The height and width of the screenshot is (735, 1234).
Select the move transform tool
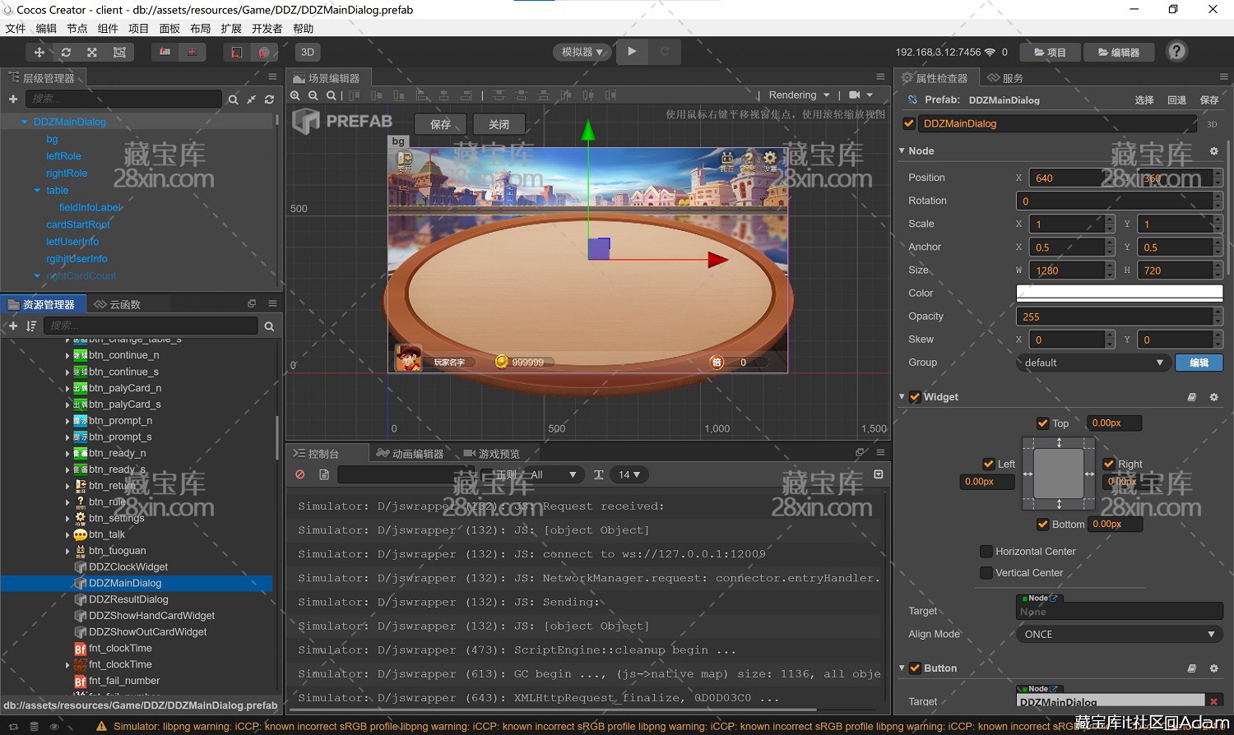[x=39, y=52]
